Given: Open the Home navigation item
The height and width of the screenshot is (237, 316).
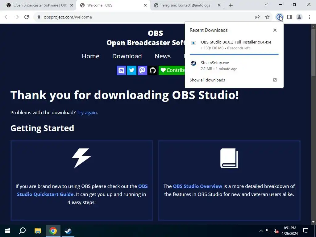Looking at the screenshot, I should click(90, 56).
